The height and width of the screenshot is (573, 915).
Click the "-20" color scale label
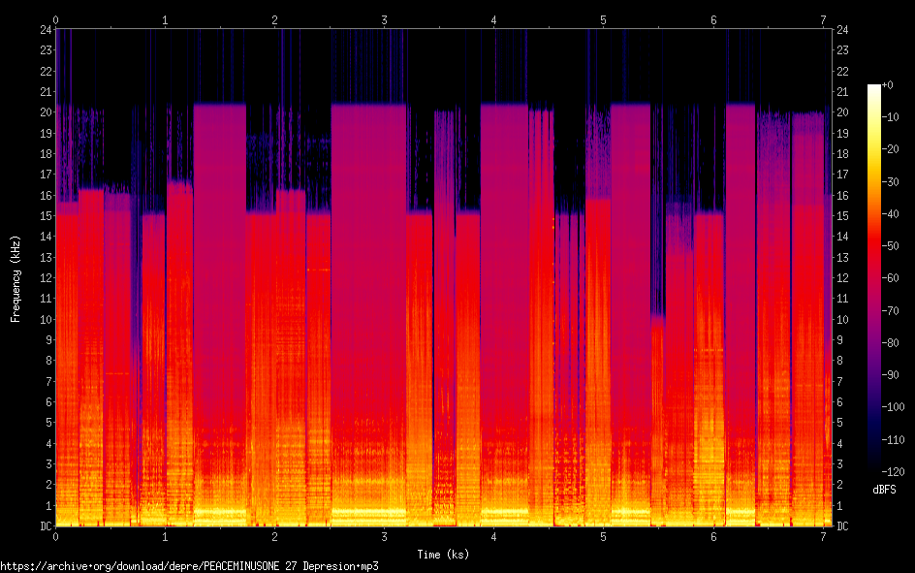click(x=890, y=149)
